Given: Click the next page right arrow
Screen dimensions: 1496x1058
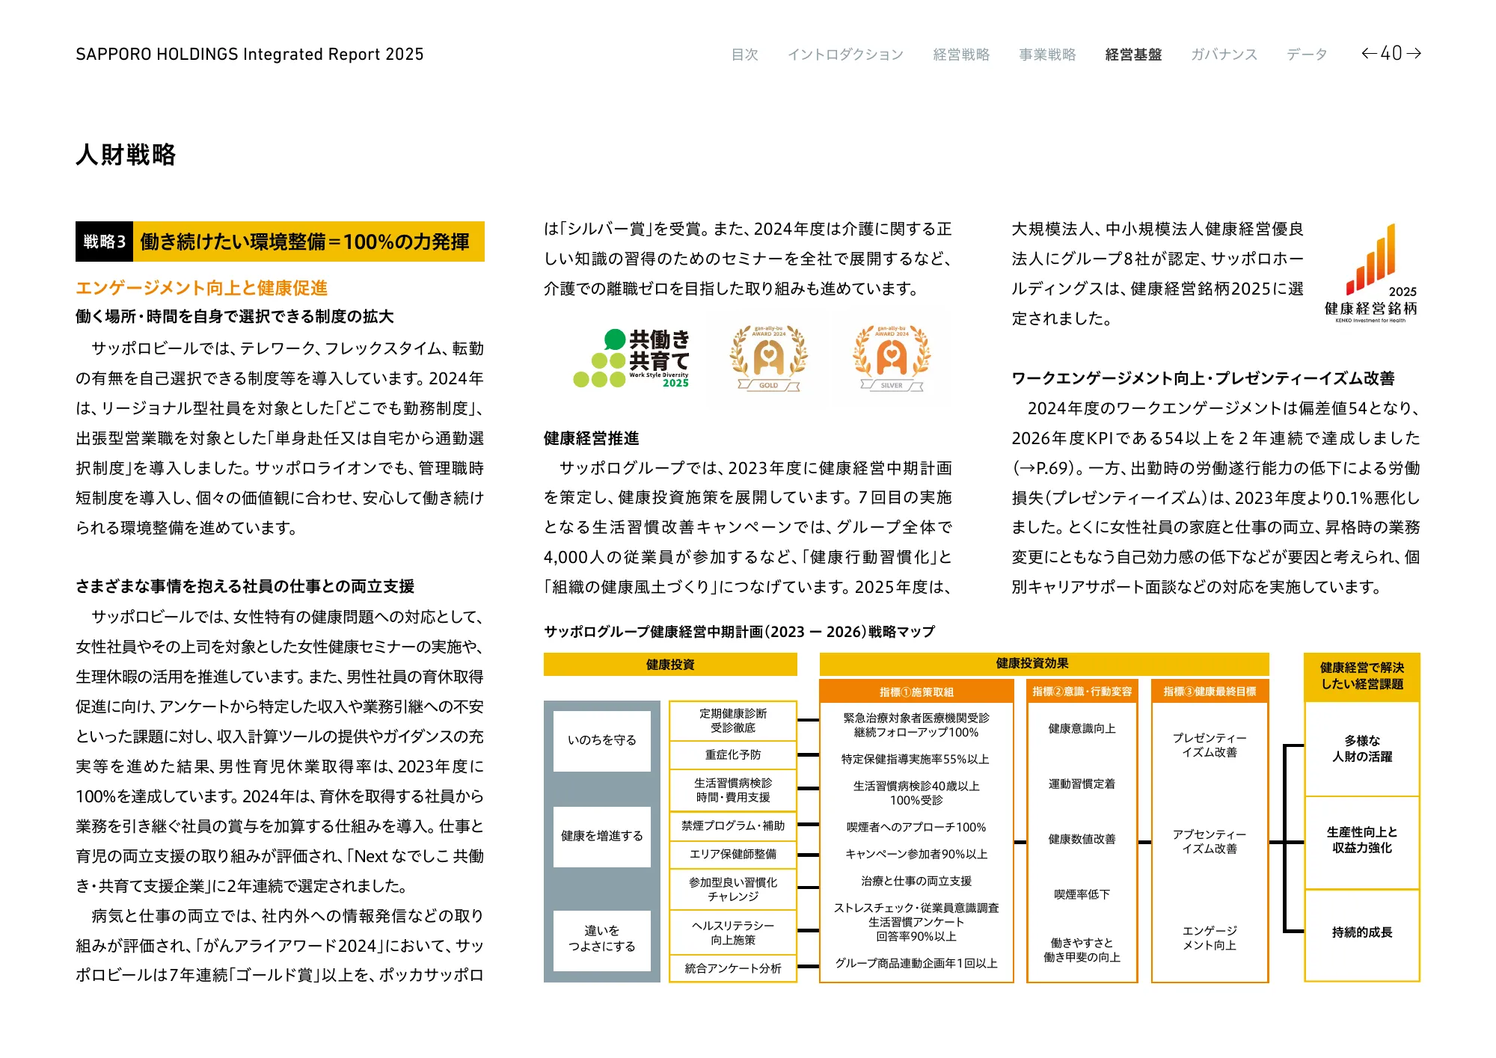Looking at the screenshot, I should (1414, 53).
